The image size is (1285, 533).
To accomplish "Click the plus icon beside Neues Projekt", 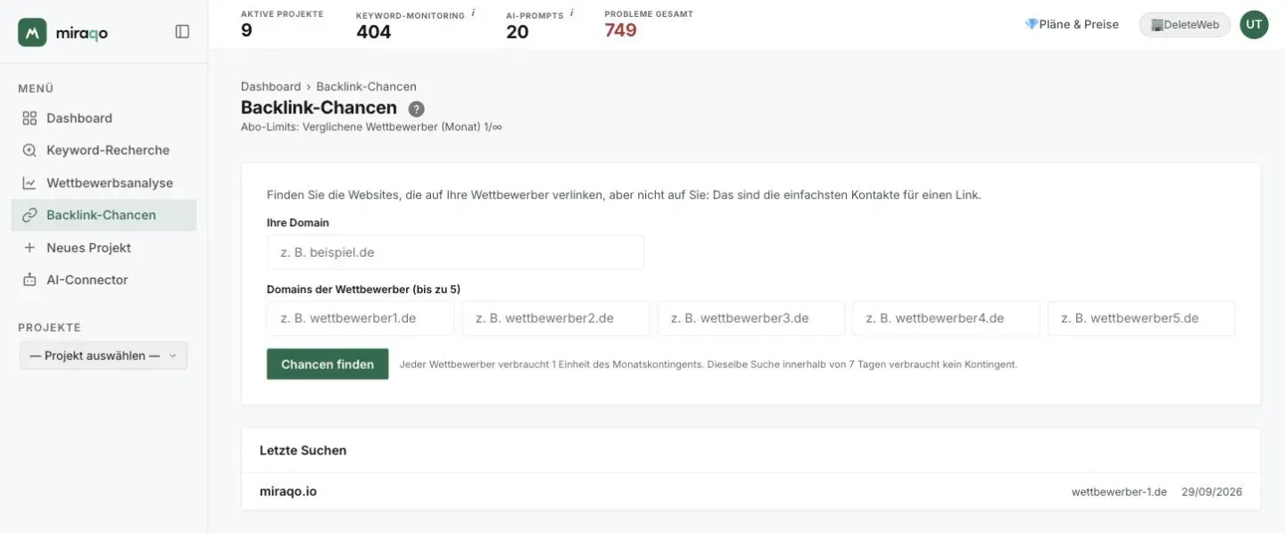I will point(29,247).
